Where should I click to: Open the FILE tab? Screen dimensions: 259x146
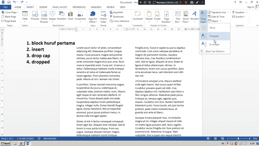[6, 7]
